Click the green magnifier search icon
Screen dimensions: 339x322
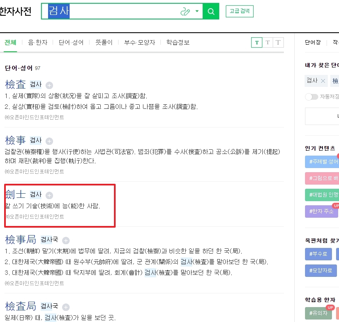click(211, 11)
